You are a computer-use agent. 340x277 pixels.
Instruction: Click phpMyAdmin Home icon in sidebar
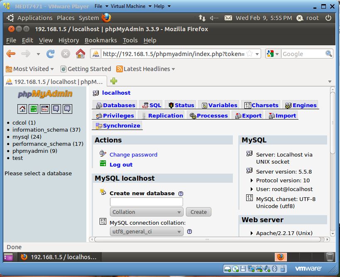click(x=22, y=109)
